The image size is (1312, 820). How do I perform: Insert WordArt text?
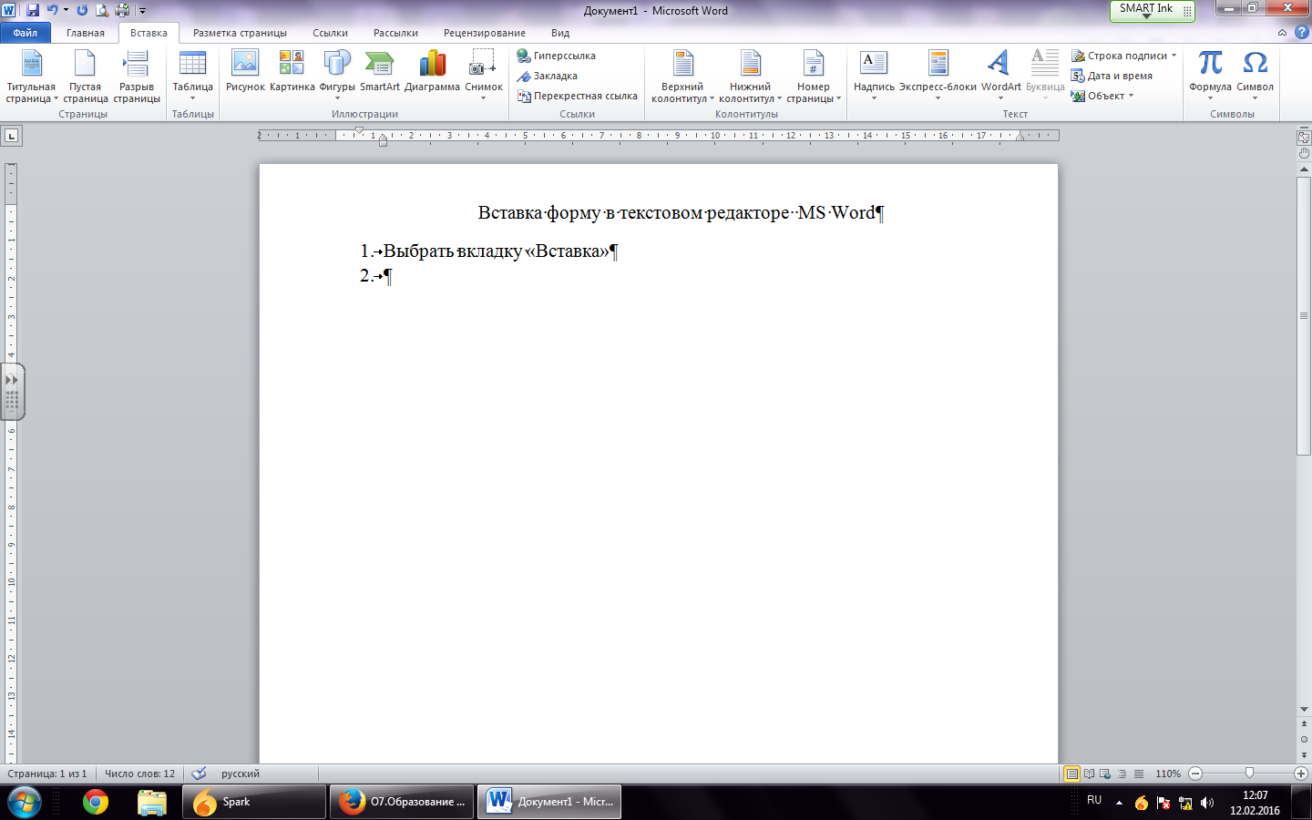click(x=1000, y=77)
